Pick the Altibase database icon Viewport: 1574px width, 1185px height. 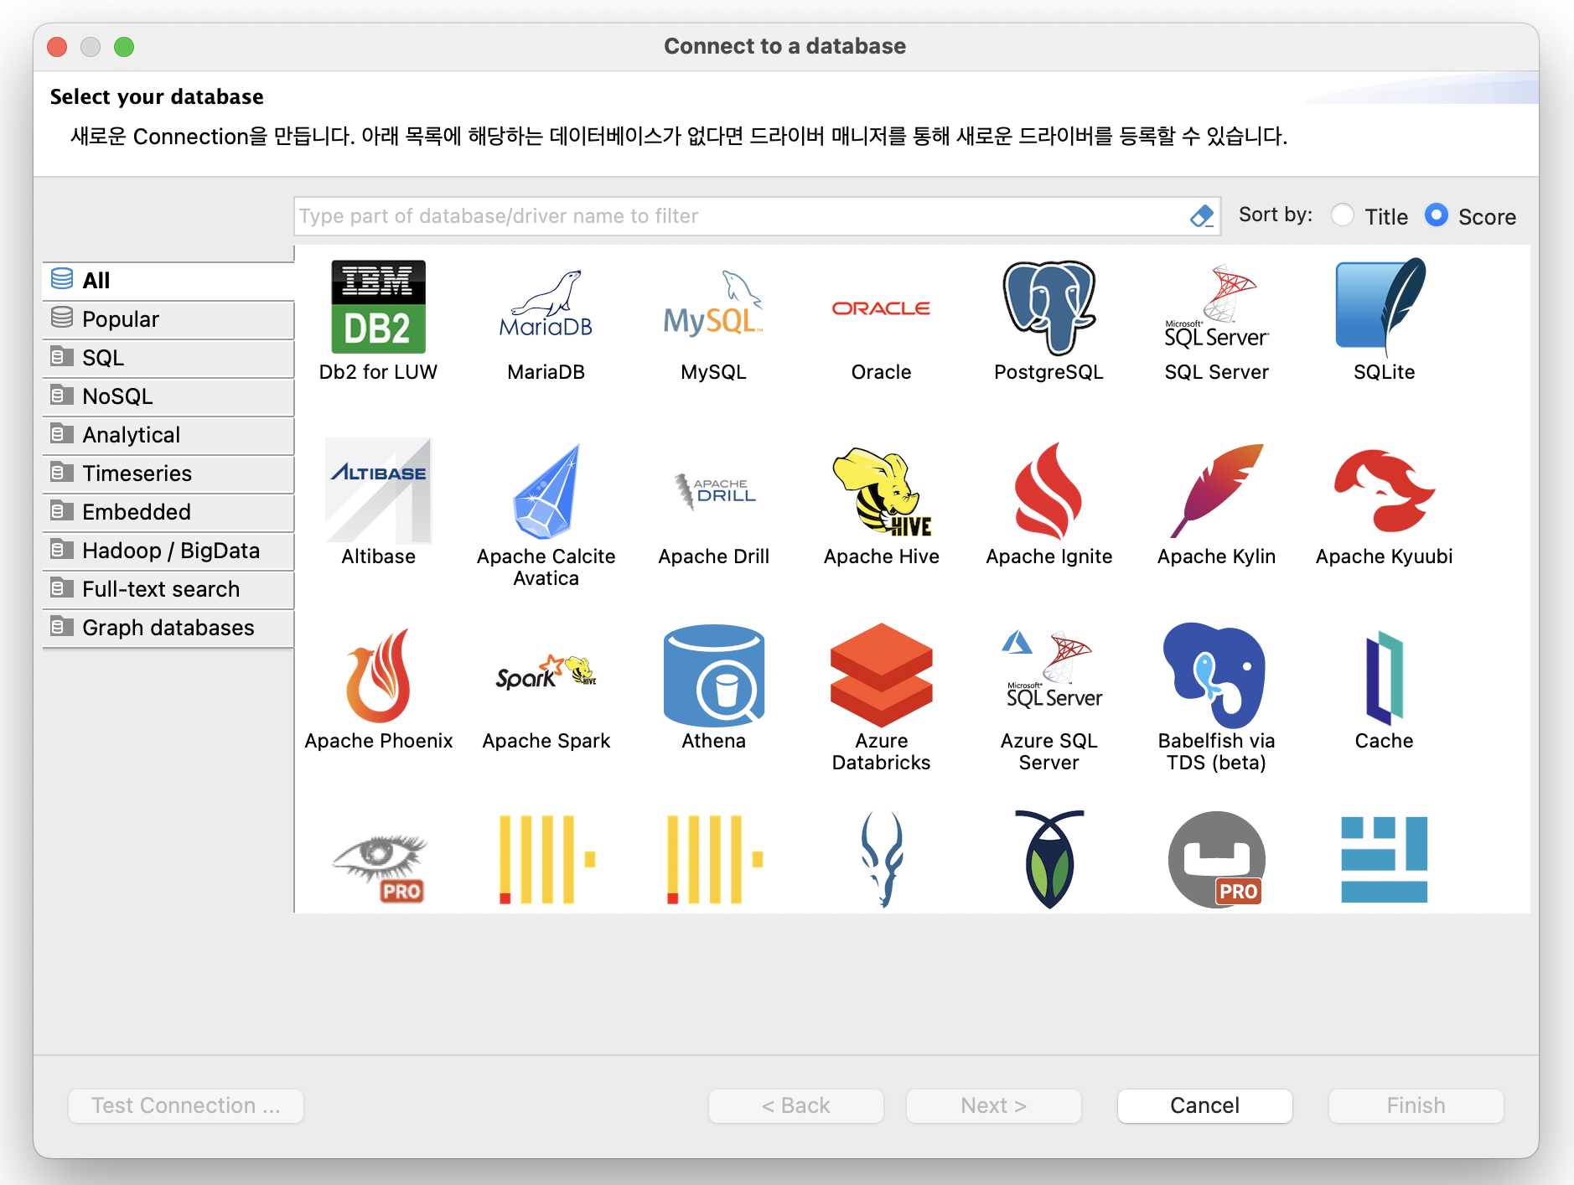(x=378, y=491)
